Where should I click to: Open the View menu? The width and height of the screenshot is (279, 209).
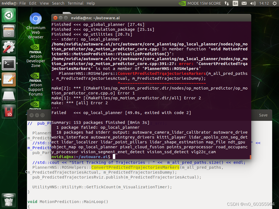[x=44, y=3]
